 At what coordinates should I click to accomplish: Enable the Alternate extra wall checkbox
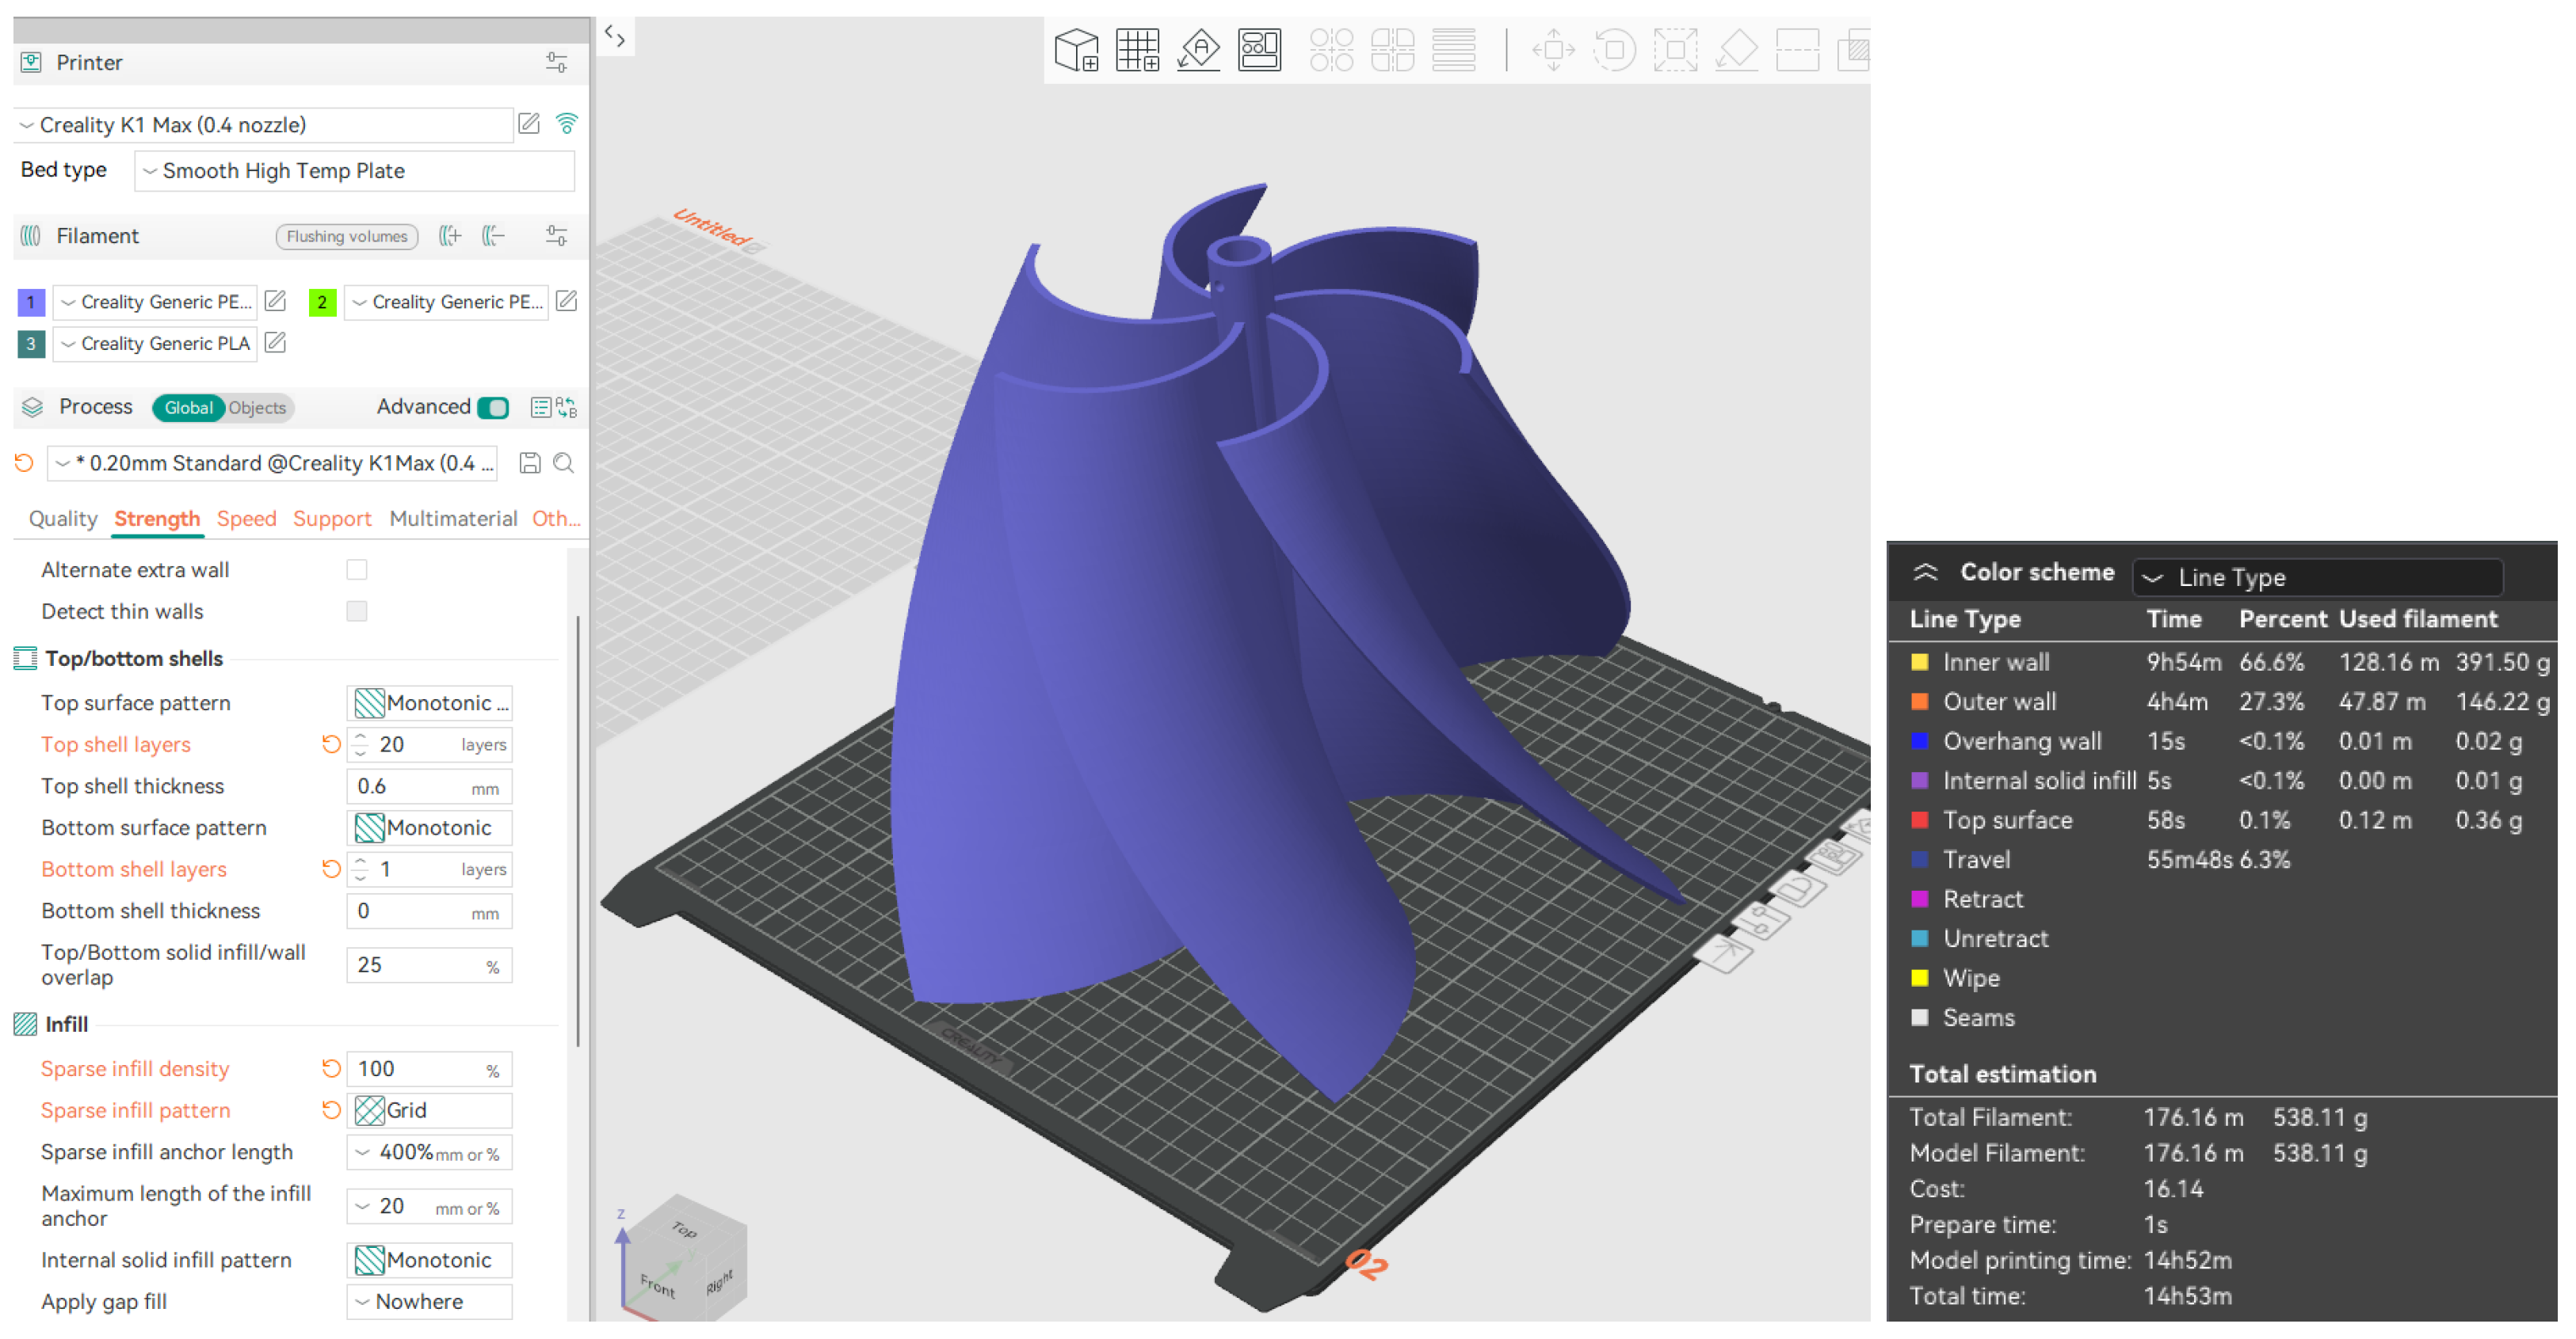point(357,569)
